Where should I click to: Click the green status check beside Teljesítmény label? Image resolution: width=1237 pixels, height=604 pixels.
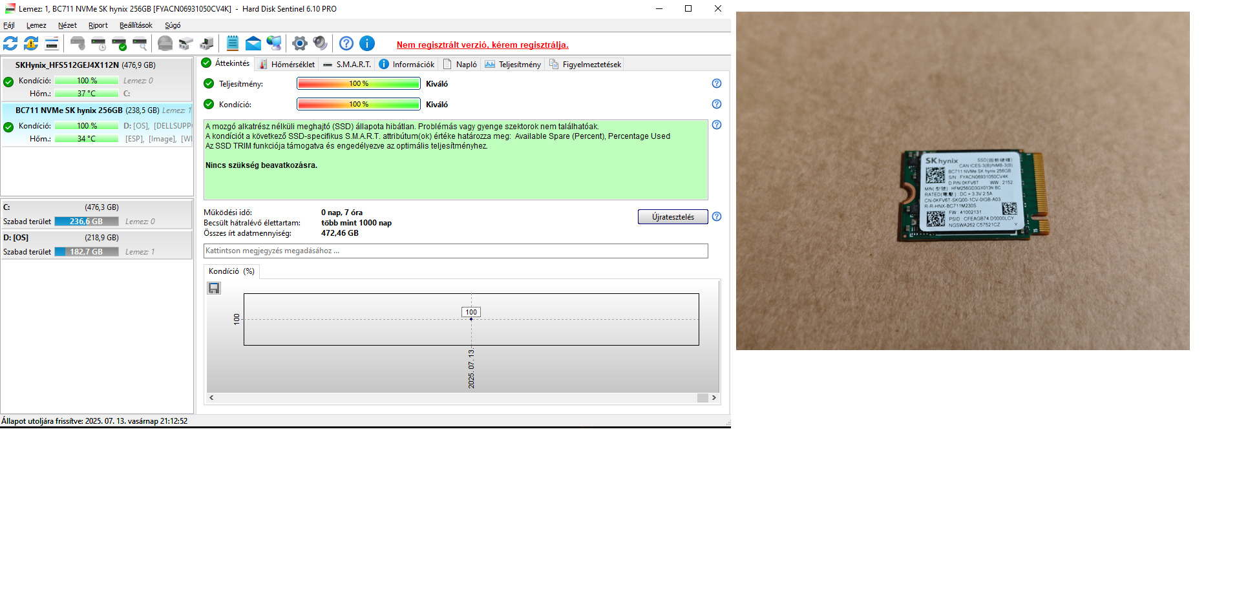point(209,83)
